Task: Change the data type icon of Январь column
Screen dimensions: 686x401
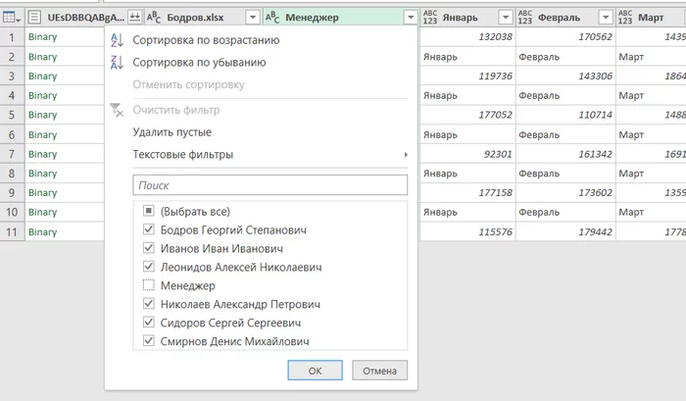Action: [x=430, y=18]
